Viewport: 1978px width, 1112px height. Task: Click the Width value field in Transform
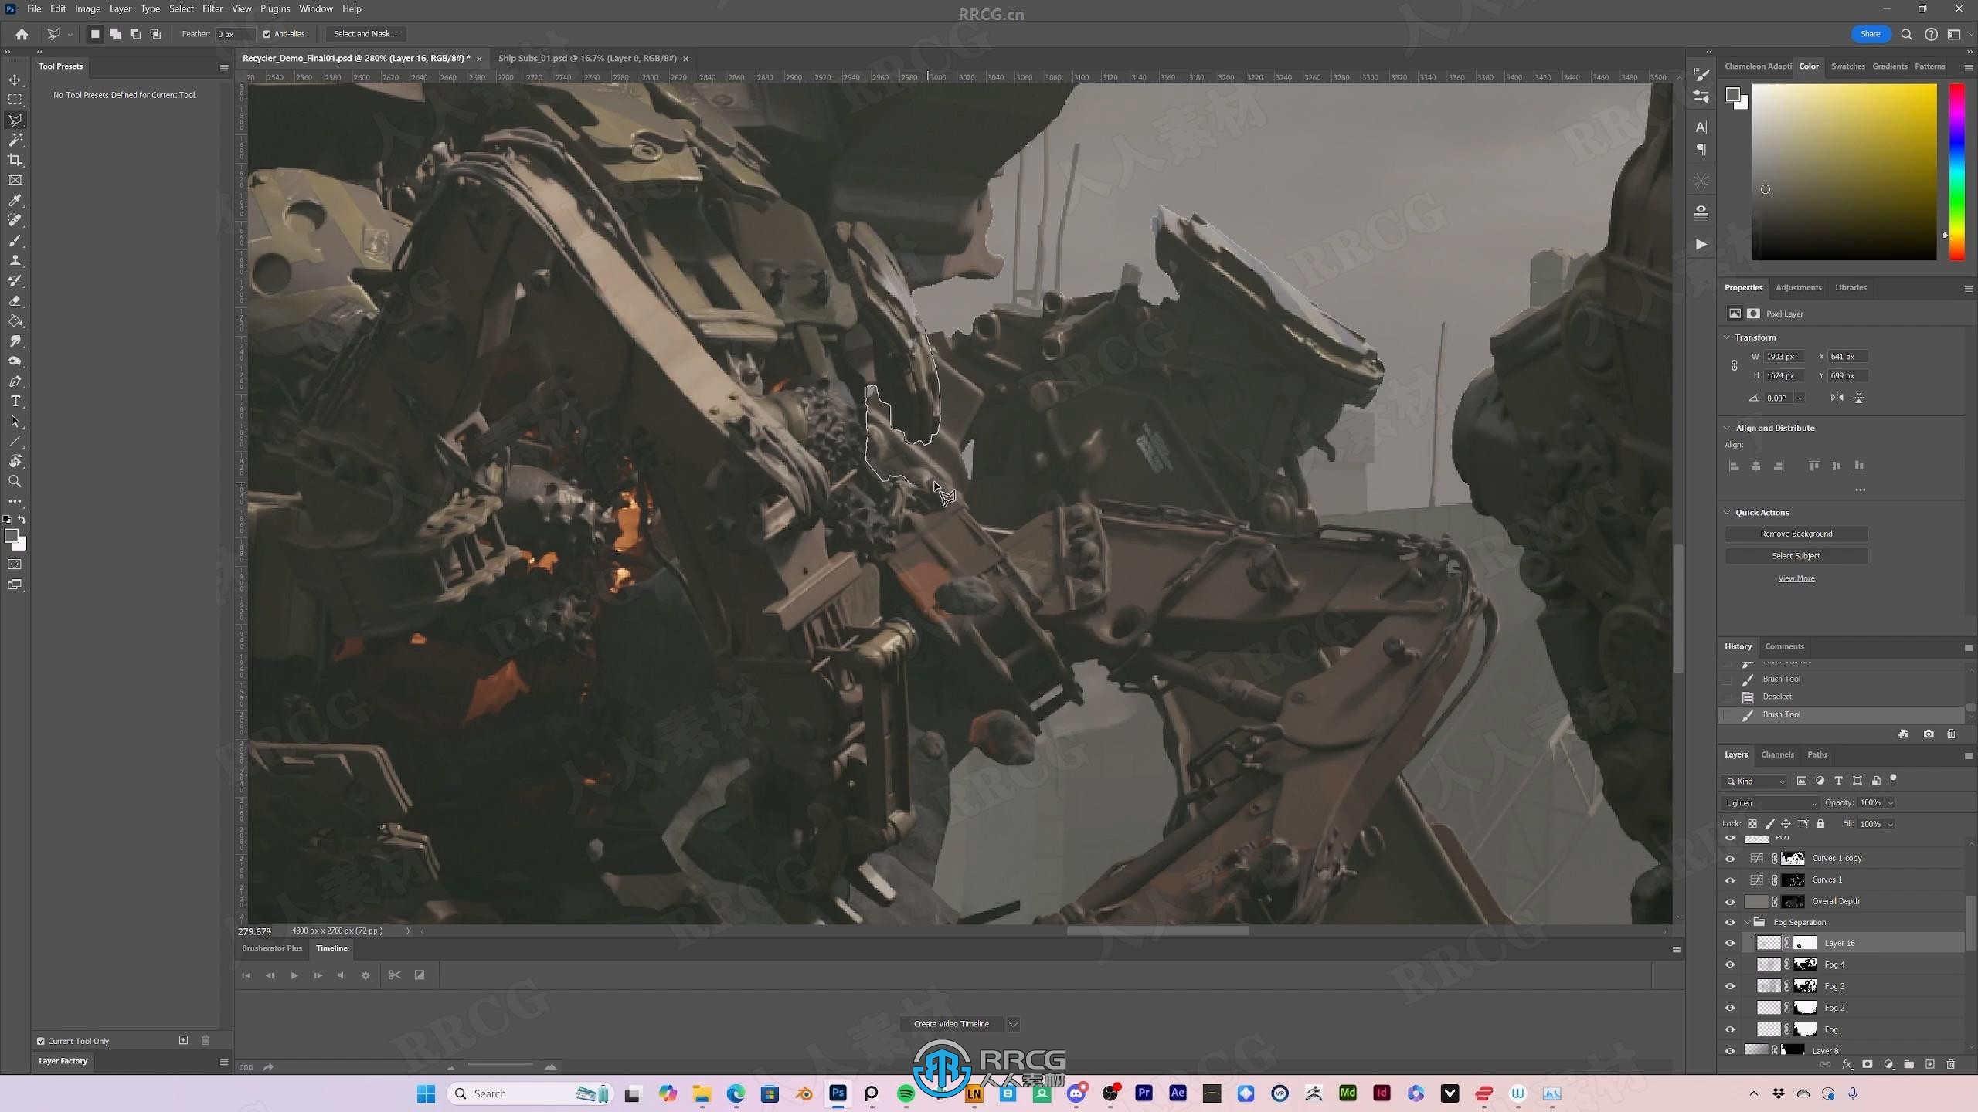[1783, 357]
